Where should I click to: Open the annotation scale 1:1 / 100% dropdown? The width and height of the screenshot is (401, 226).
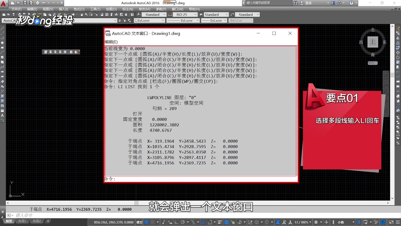[x=303, y=222]
